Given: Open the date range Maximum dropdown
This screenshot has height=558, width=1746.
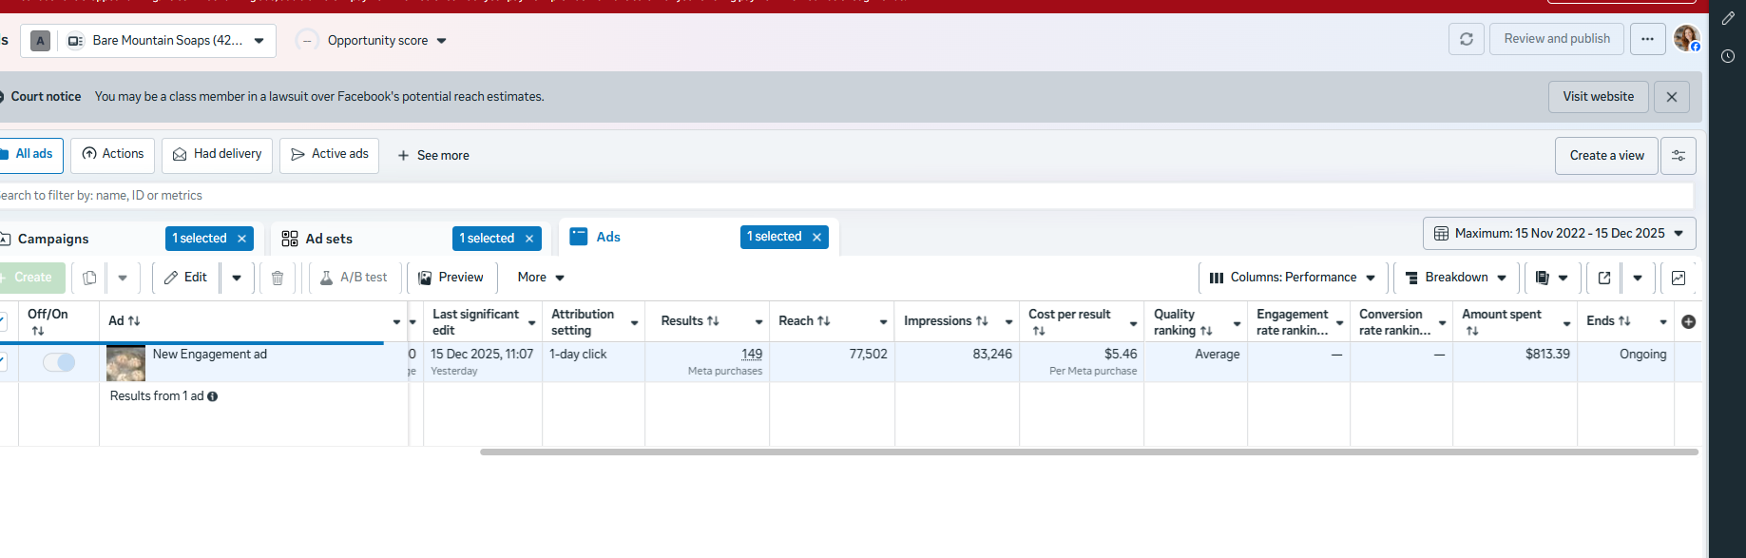Looking at the screenshot, I should point(1559,234).
